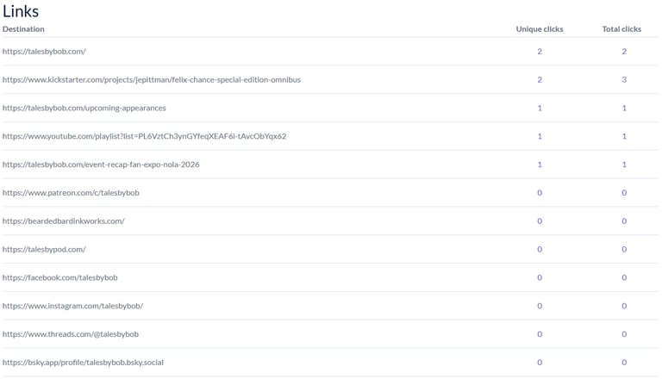
Task: Select unique clicks value for event-recap row
Action: click(x=540, y=165)
